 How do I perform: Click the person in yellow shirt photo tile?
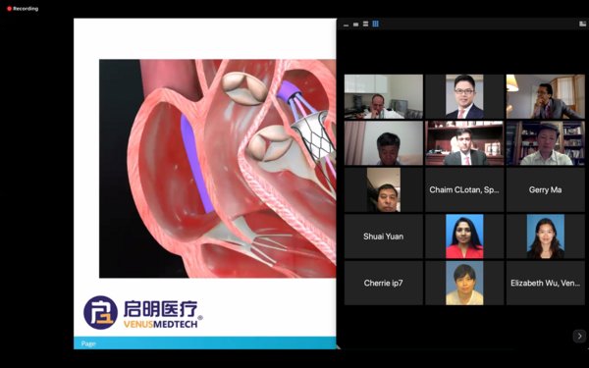point(464,283)
